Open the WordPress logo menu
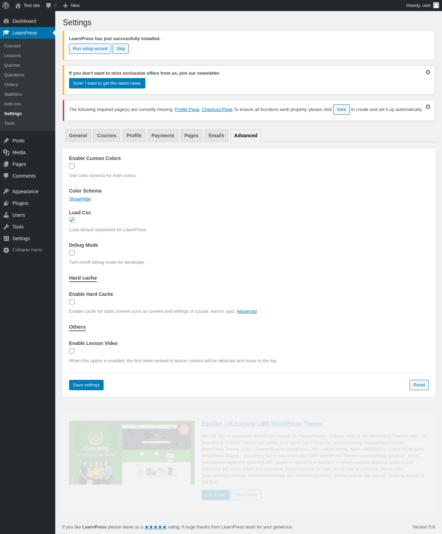The width and height of the screenshot is (442, 534). [x=6, y=6]
